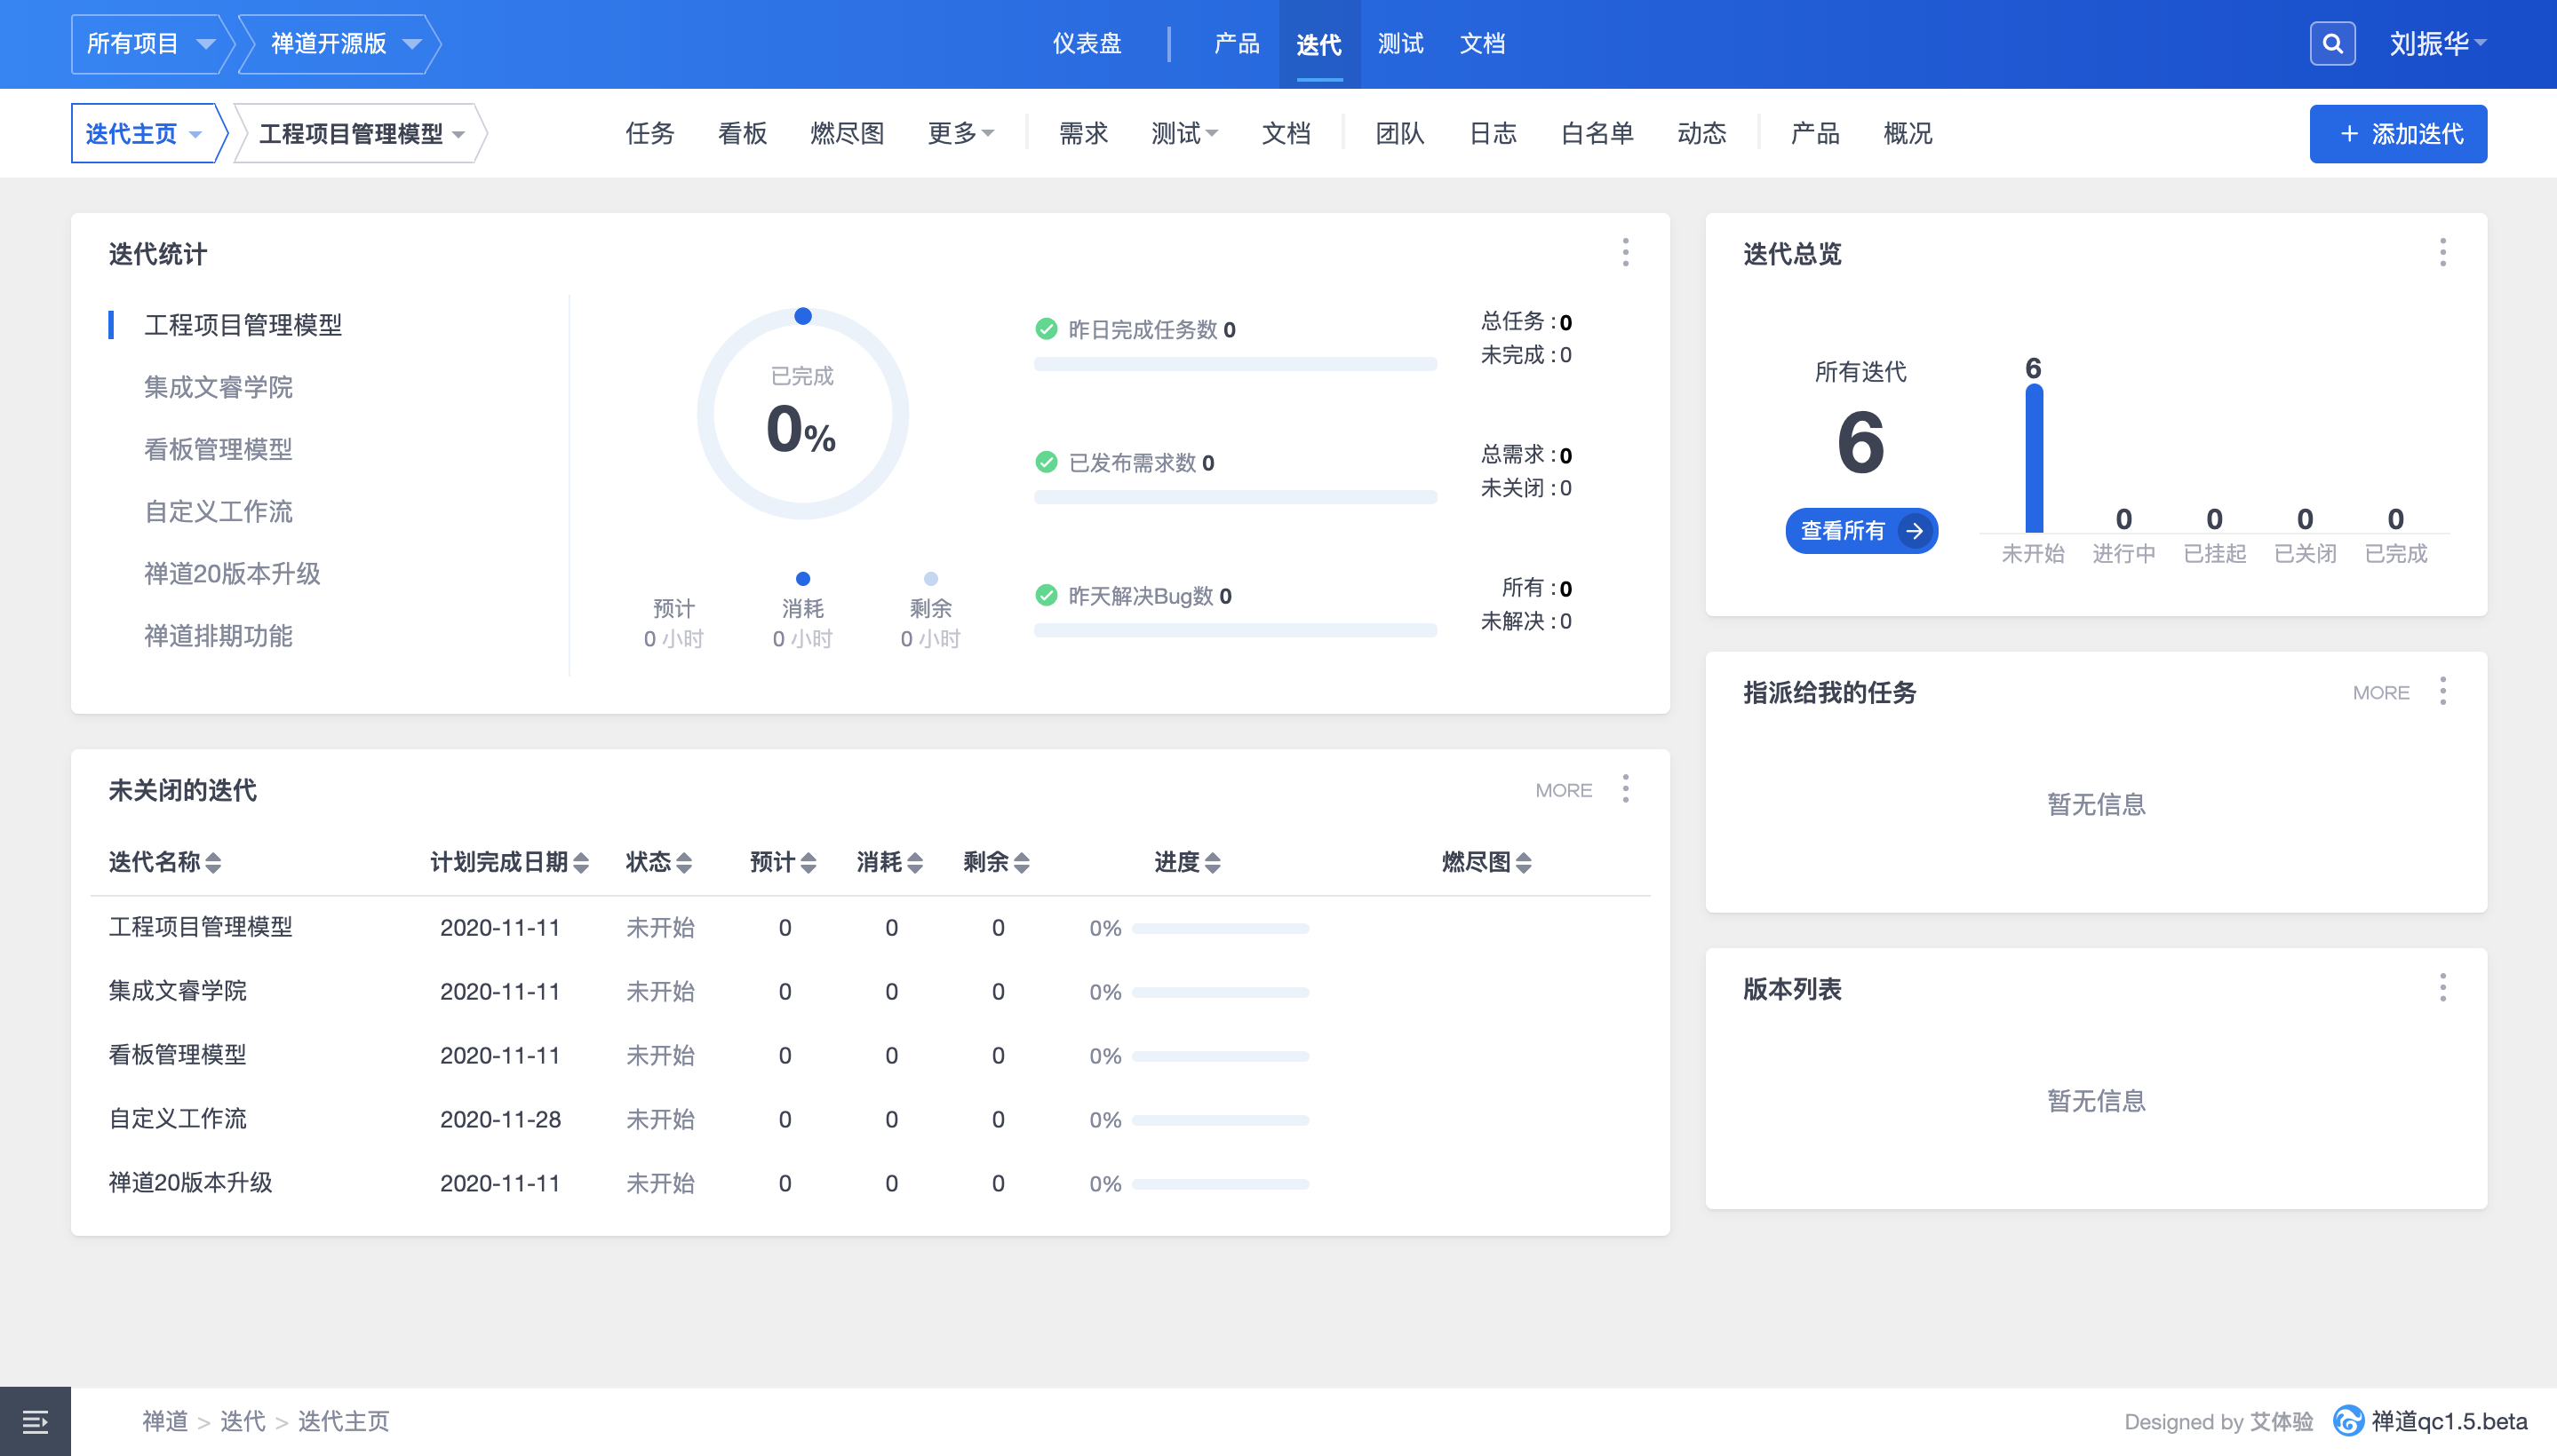
Task: Click the 查看所有 button
Action: (1860, 530)
